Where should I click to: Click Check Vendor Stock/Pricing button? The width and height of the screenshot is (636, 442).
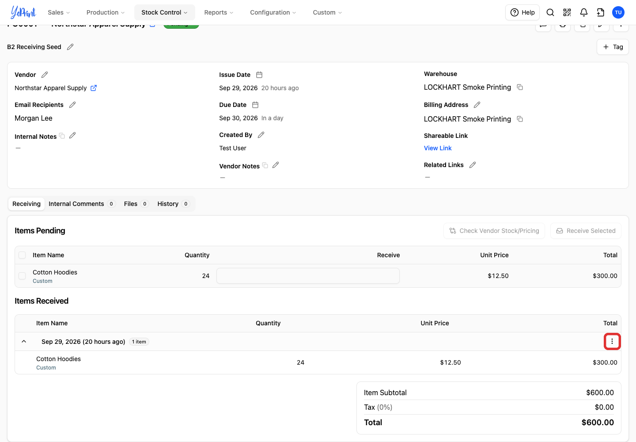494,231
